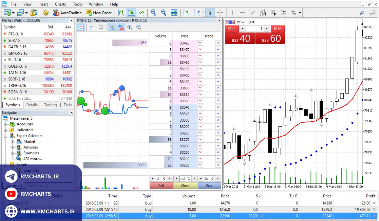
Task: Zoom in on the chart from main toolbar
Action: (153, 13)
